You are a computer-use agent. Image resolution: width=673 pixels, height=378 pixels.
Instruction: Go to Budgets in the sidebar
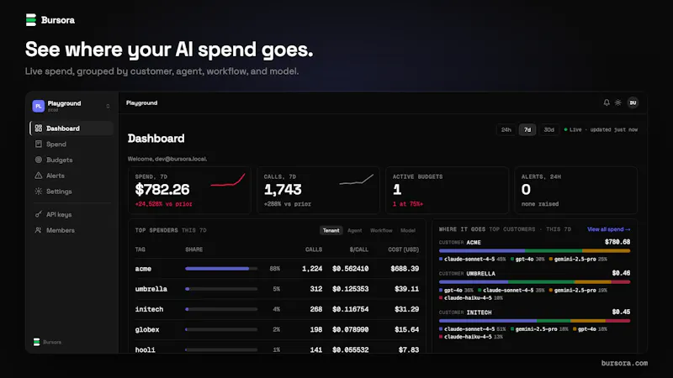click(x=72, y=160)
